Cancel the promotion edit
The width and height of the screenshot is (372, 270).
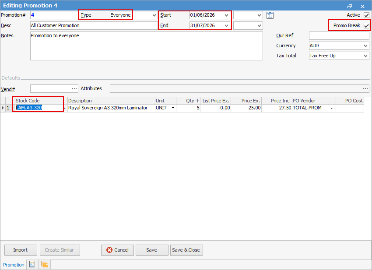[x=117, y=250]
